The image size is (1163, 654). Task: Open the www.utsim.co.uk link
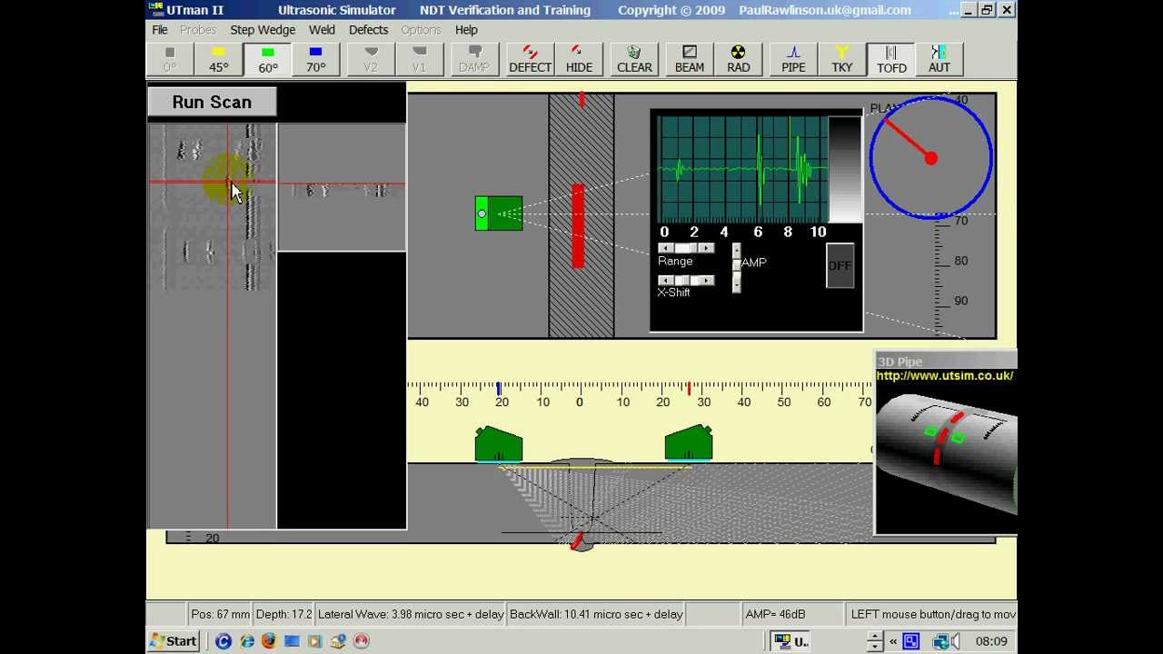(945, 375)
